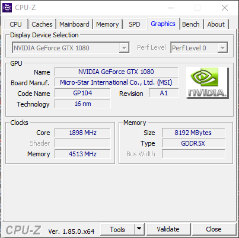Image resolution: width=239 pixels, height=238 pixels.
Task: Click the Close button at bottom
Action: pos(213,229)
